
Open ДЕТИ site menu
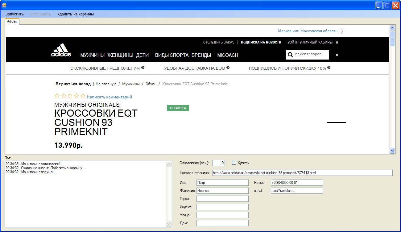(143, 55)
